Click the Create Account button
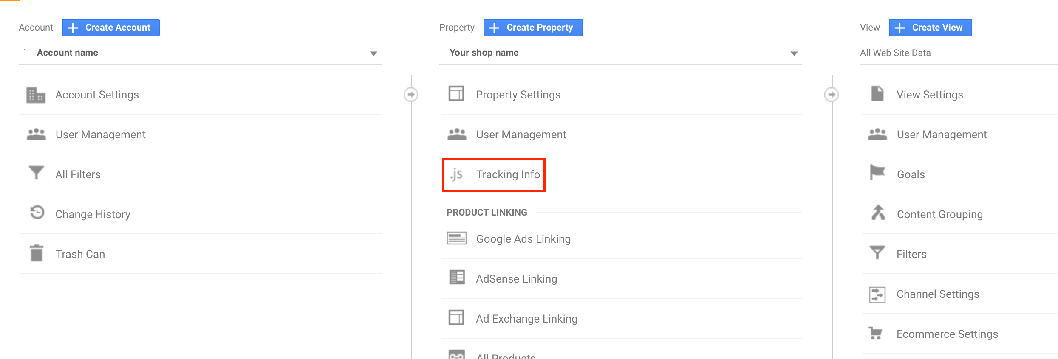This screenshot has width=1058, height=359. pyautogui.click(x=111, y=28)
